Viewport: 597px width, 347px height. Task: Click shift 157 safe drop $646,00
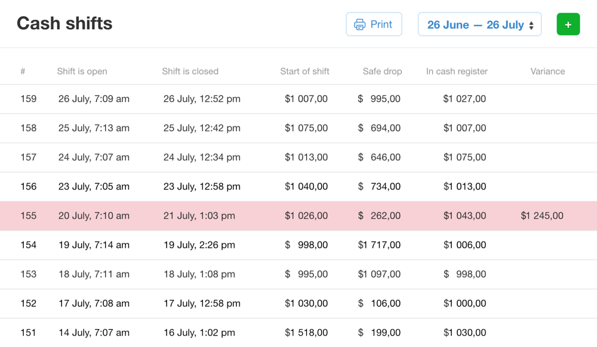click(x=379, y=157)
